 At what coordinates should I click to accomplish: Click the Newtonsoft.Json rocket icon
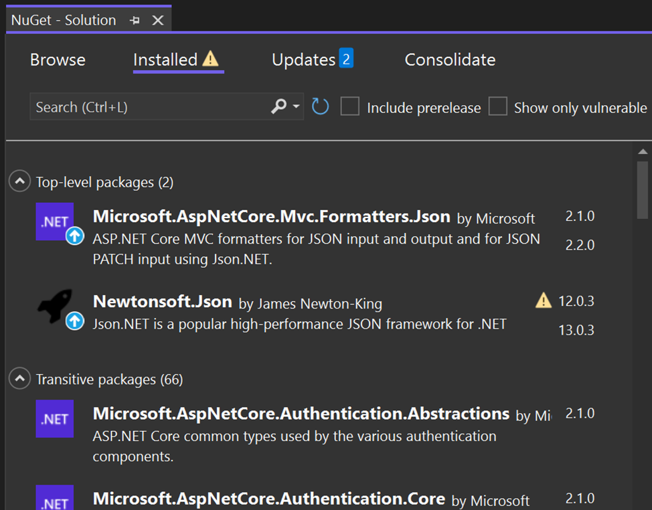point(54,307)
